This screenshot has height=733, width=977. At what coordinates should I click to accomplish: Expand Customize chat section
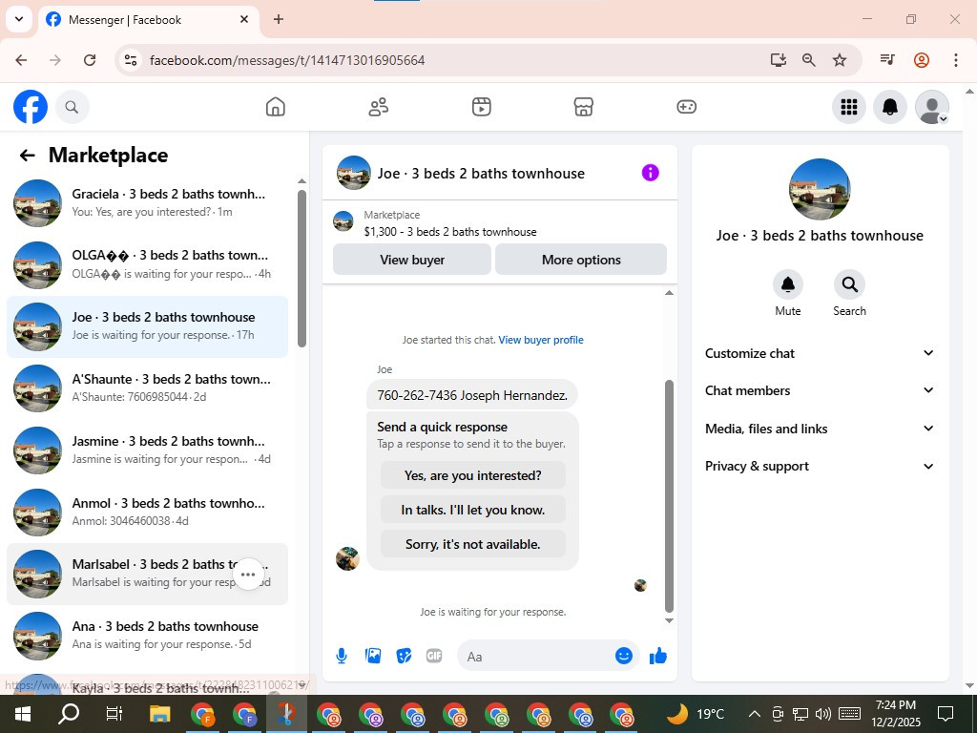(820, 353)
